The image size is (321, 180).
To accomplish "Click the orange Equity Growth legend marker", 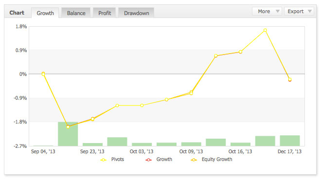I will 194,160.
